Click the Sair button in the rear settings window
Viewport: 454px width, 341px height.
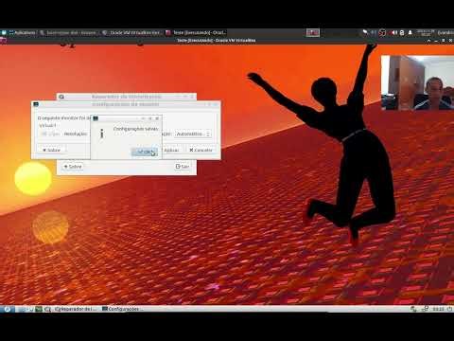pos(183,167)
